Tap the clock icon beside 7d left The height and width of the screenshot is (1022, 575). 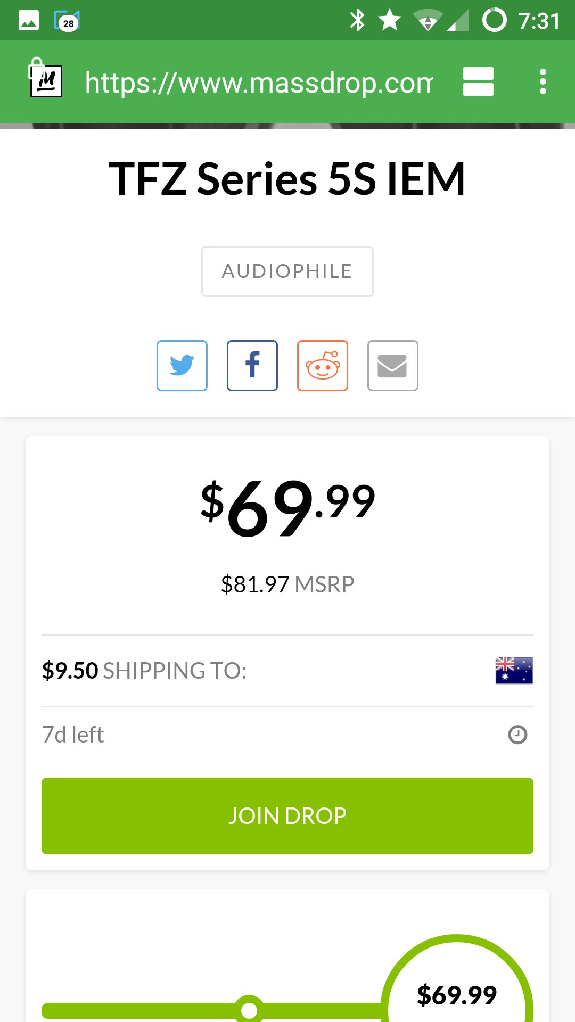(x=517, y=735)
